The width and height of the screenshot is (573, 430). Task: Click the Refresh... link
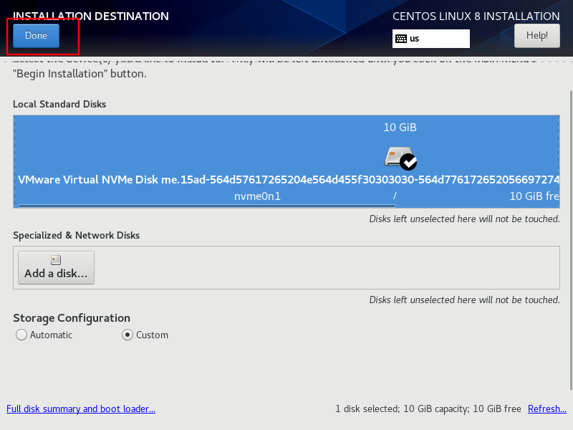point(547,408)
